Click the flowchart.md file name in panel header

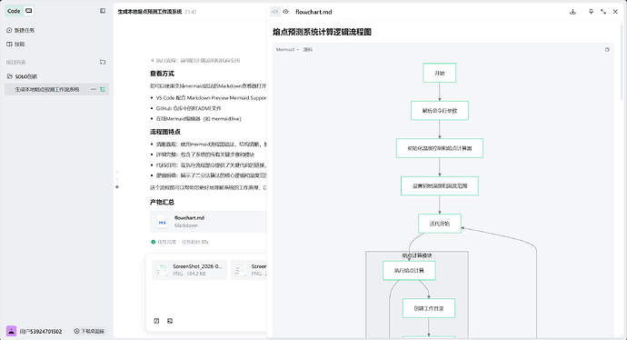[313, 12]
